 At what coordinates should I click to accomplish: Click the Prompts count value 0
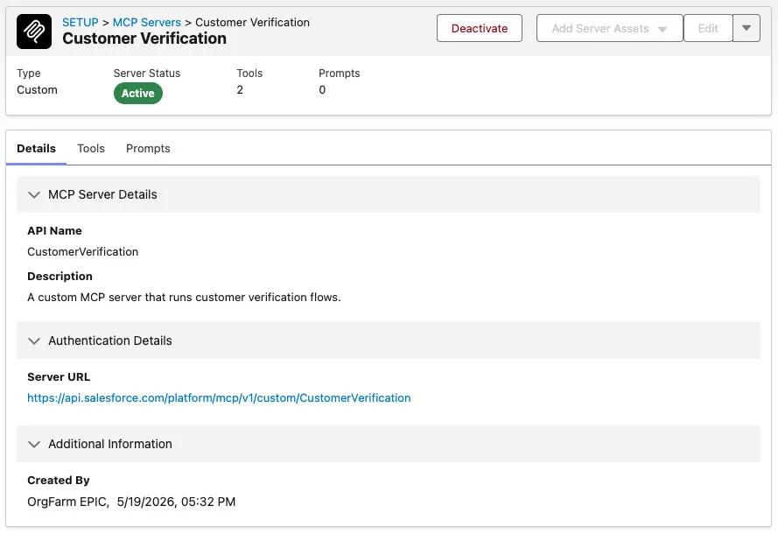tap(322, 90)
